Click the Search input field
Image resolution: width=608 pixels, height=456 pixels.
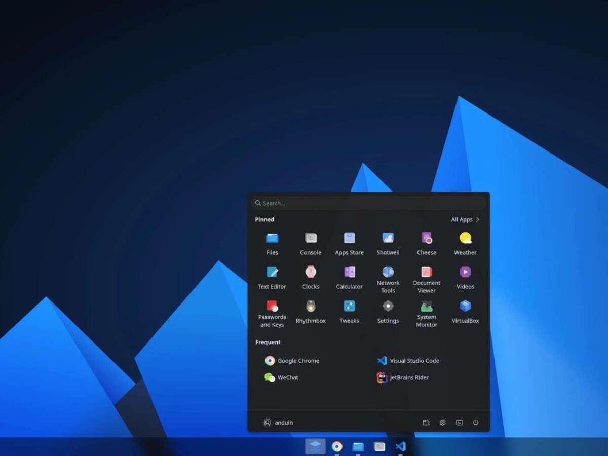click(x=368, y=203)
